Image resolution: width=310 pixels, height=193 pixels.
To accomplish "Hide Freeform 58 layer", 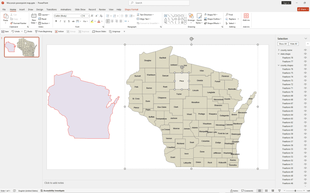I will [305, 138].
